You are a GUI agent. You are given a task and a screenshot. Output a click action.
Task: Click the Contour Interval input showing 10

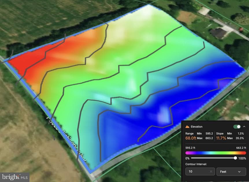point(200,172)
